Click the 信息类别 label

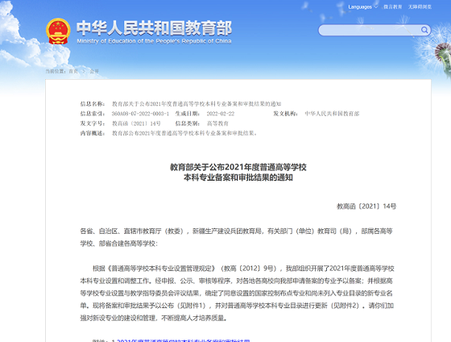[188, 123]
